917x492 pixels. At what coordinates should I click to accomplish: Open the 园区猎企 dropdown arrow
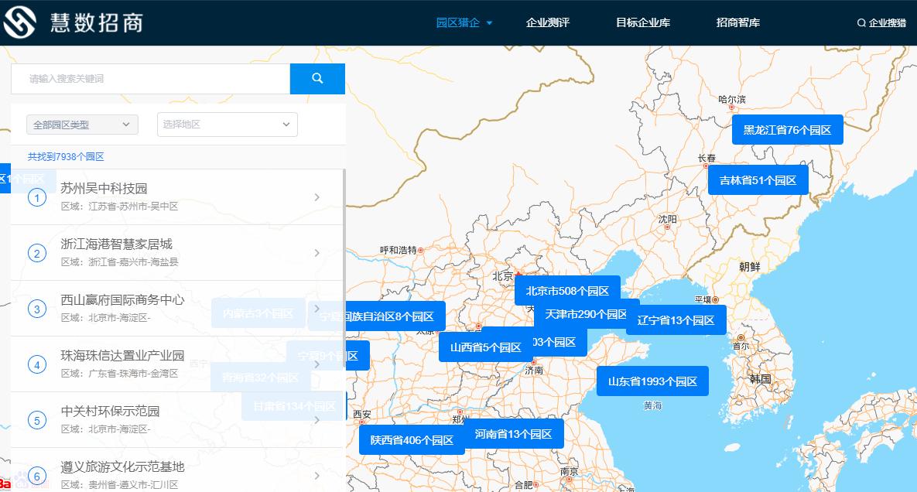488,22
